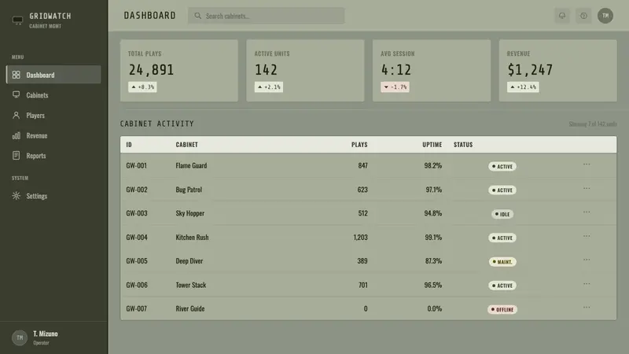Open the Revenue menu item
Screen dimensions: 629x354
click(x=53, y=135)
